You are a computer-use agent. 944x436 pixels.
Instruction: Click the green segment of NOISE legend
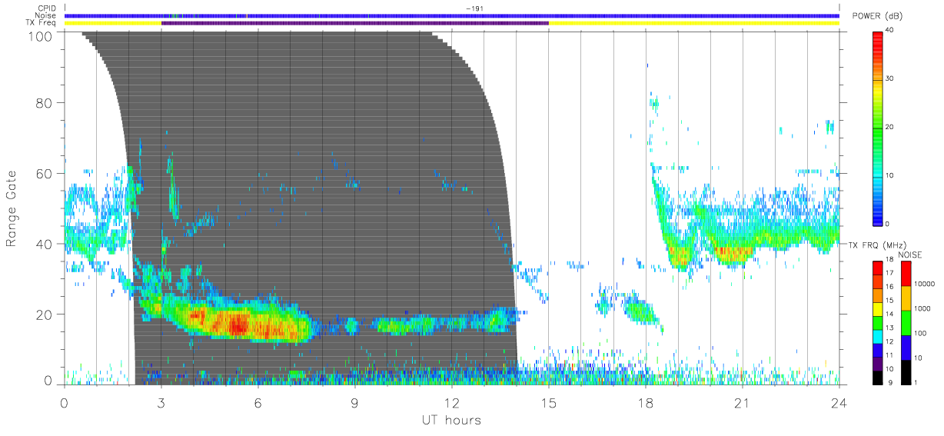906,321
